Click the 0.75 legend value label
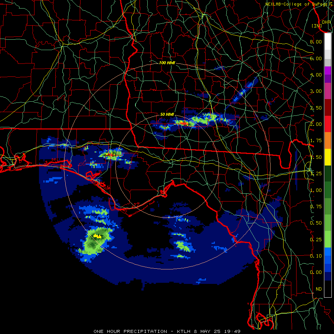Image resolution: width=334 pixels, height=334 pixels. [316, 207]
